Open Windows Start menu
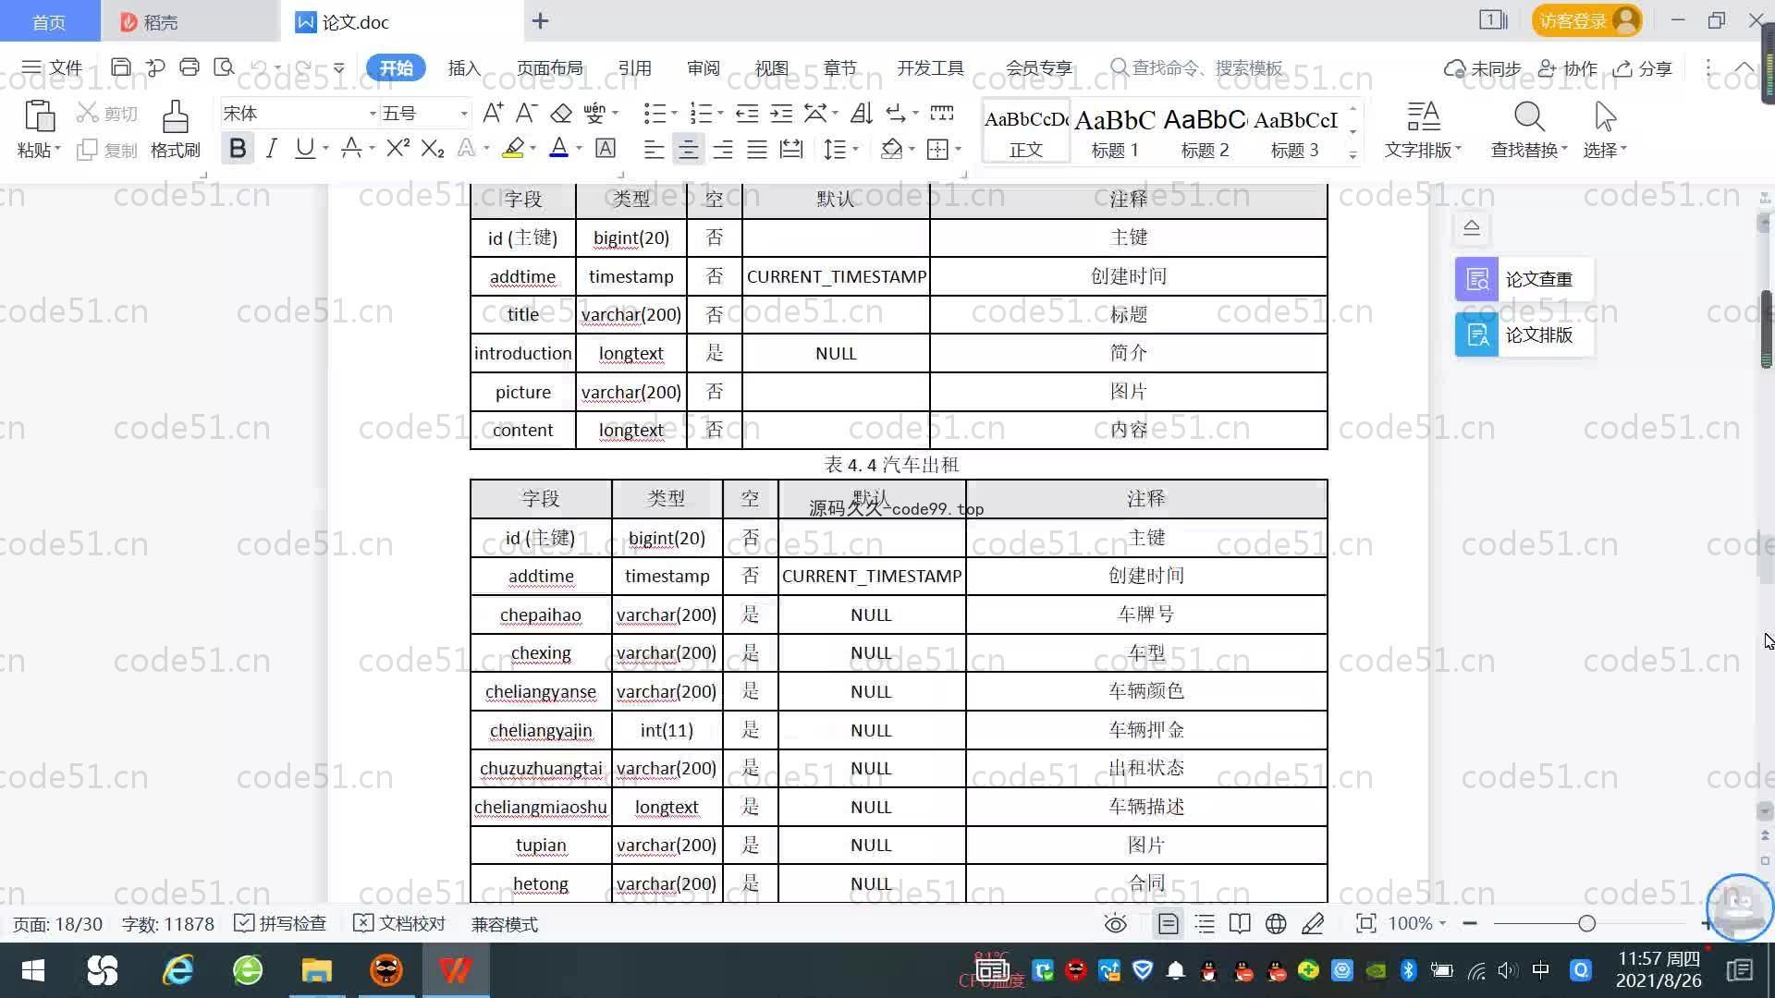This screenshot has width=1775, height=998. 33,970
